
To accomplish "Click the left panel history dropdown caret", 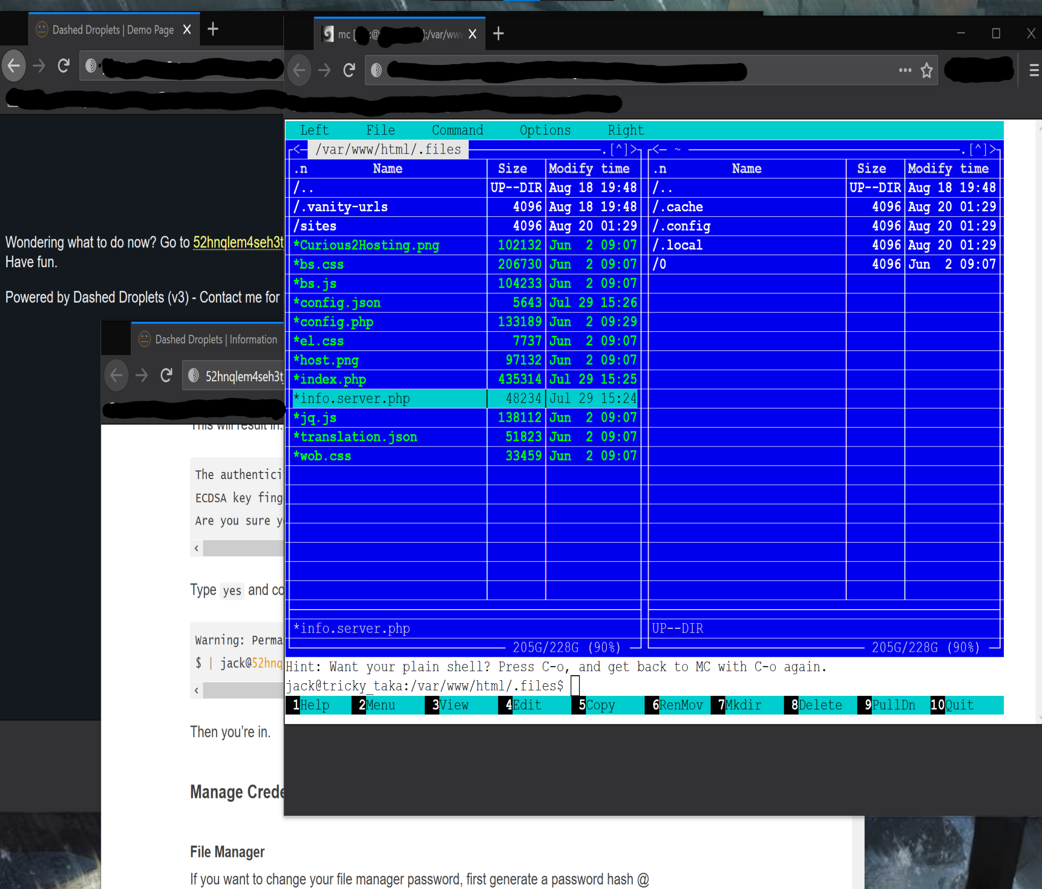I will click(619, 149).
